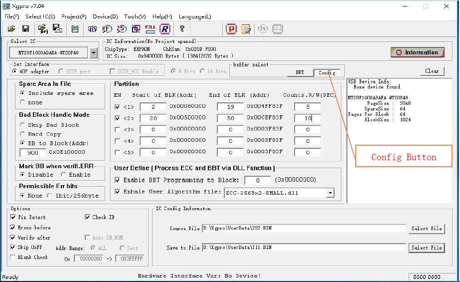Click partition <2> counts field showing 10
Image resolution: width=460 pixels, height=282 pixels.
click(x=307, y=118)
